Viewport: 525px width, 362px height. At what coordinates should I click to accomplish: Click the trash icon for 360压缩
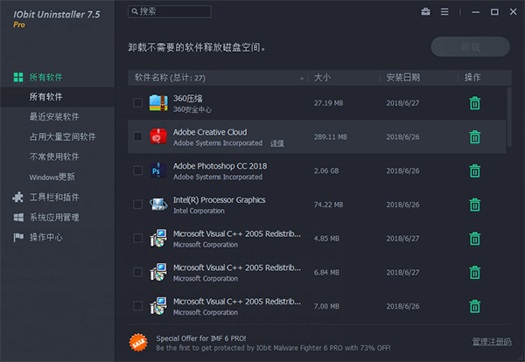475,103
